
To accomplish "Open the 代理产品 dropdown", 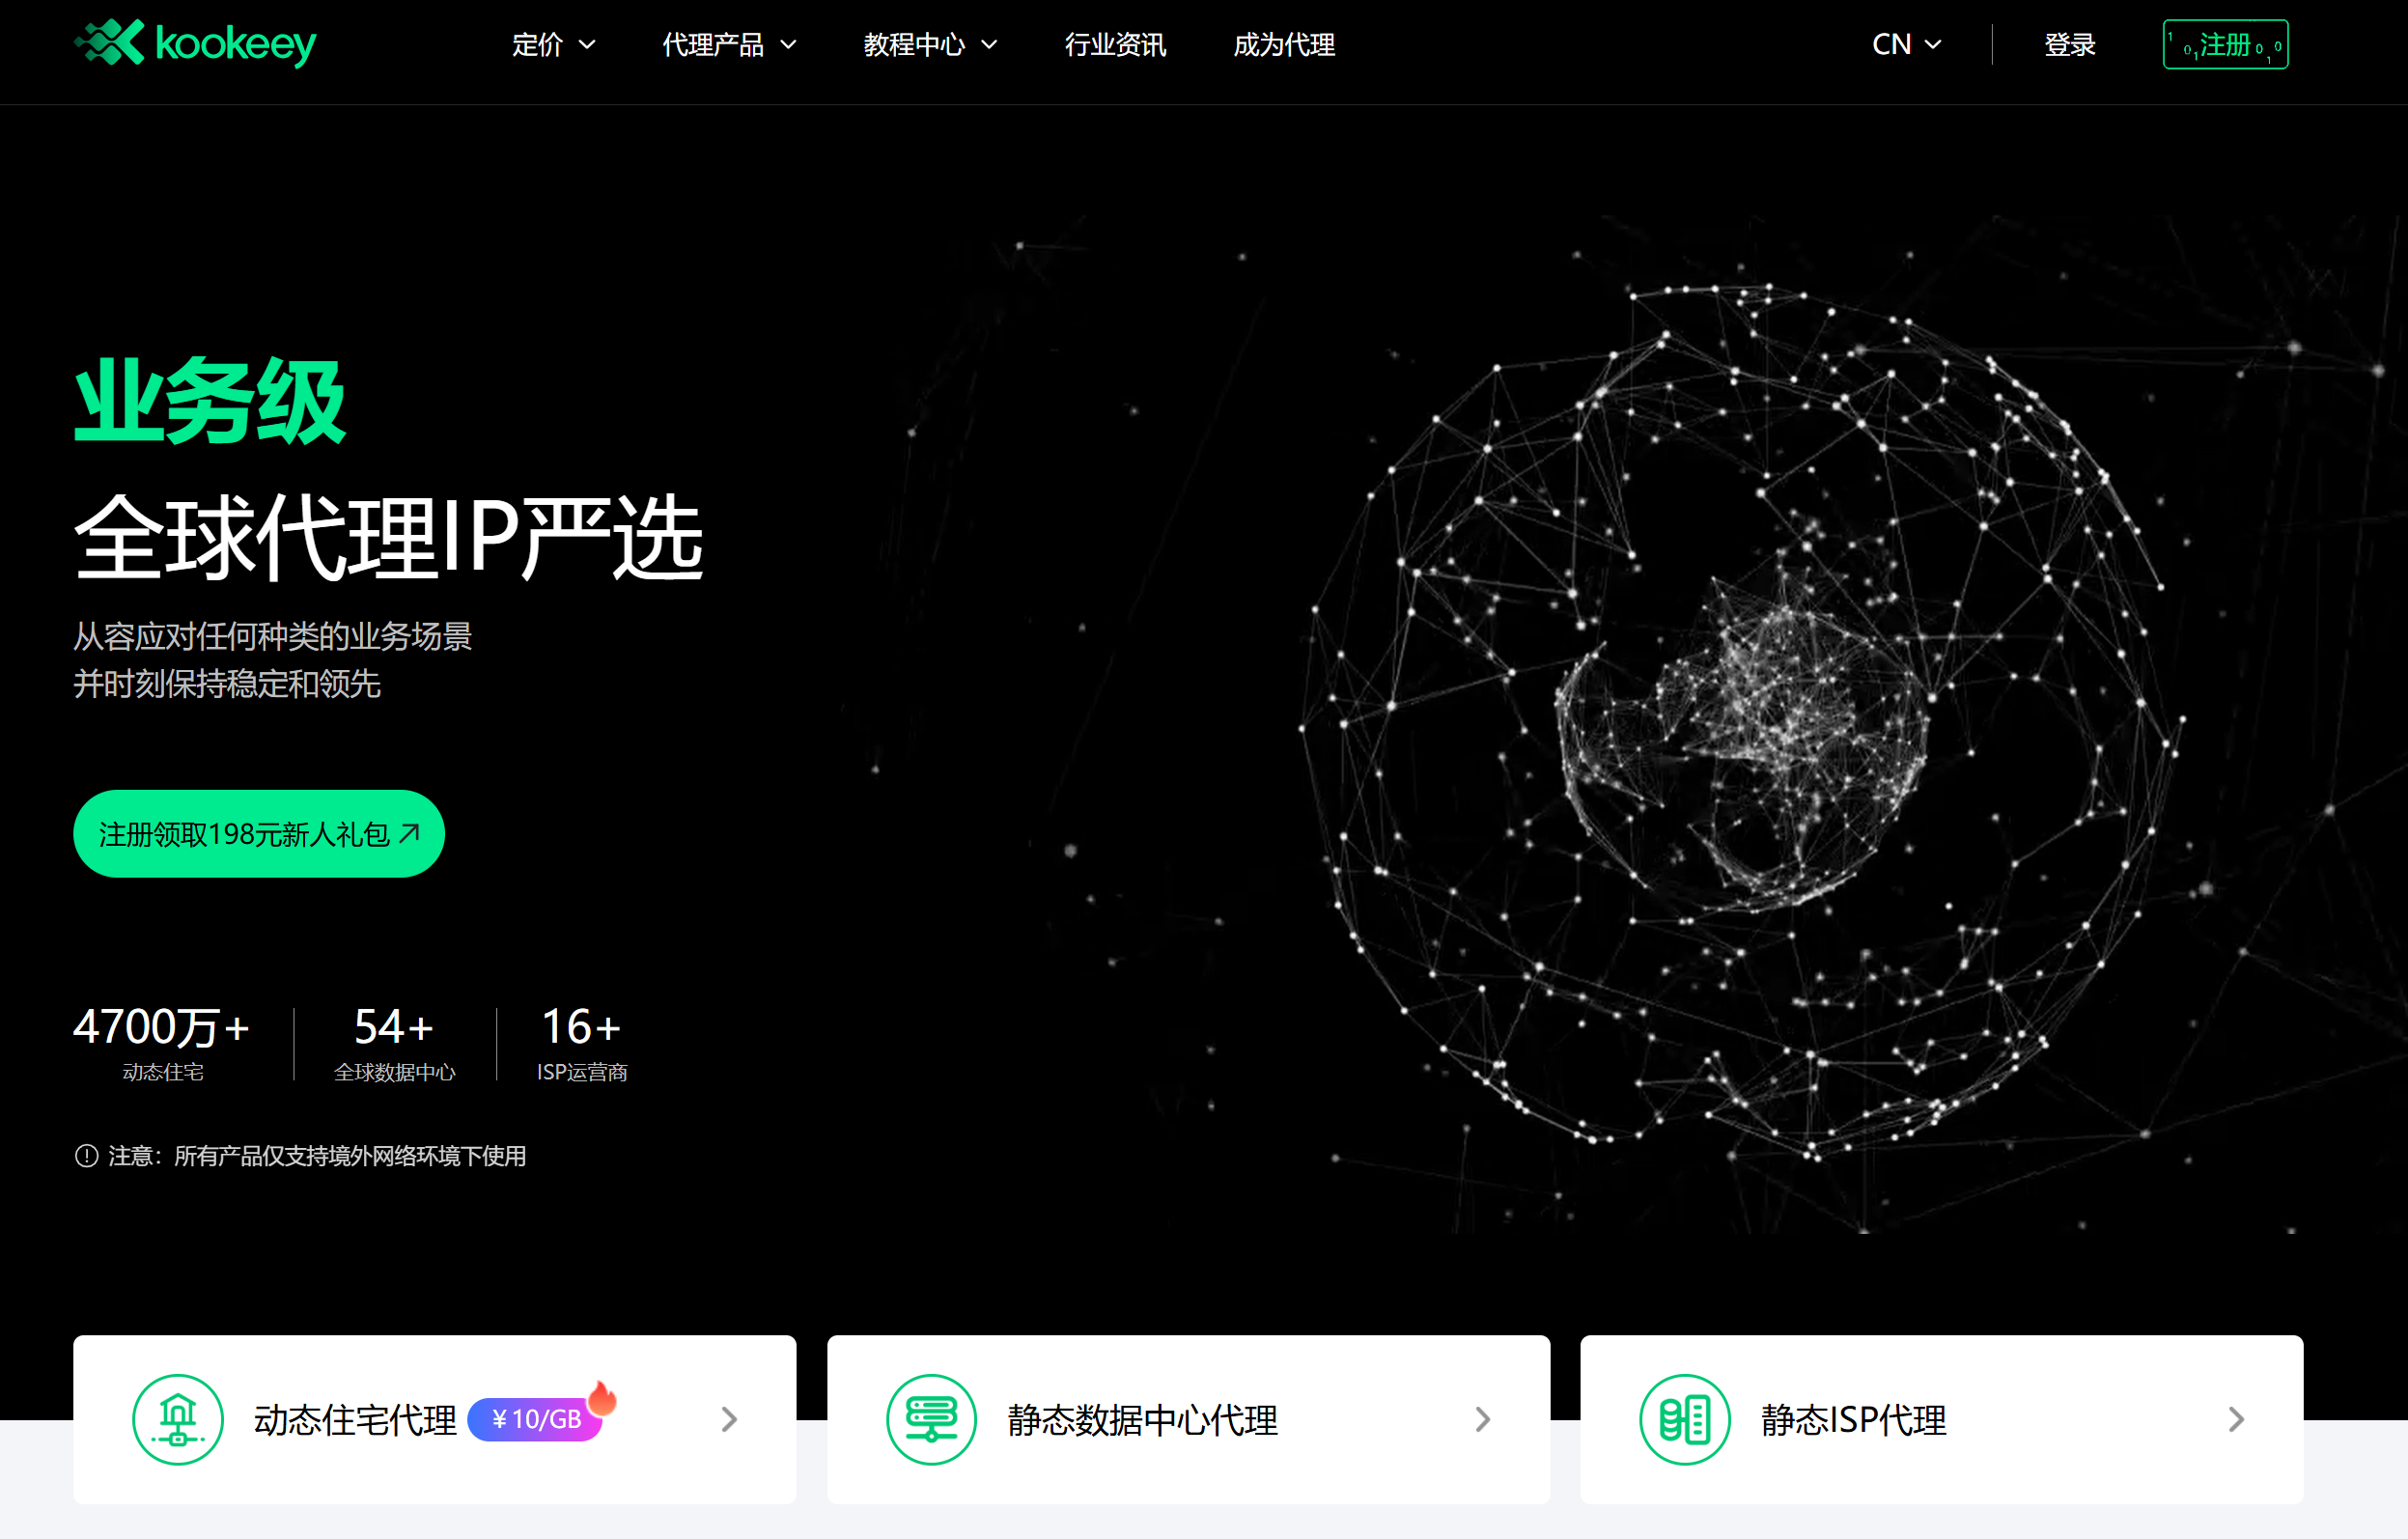I will point(729,45).
